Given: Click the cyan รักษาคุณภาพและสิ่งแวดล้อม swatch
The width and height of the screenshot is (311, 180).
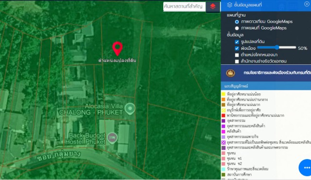Looking at the screenshot, I should (x=224, y=169).
